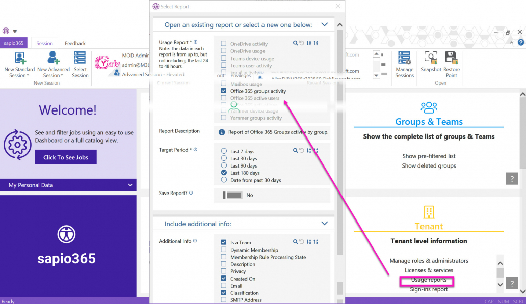Check the OneDrive usage checkbox

tap(223, 50)
